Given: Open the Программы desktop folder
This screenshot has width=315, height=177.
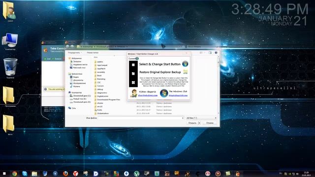Looking at the screenshot, I should (x=9, y=96).
